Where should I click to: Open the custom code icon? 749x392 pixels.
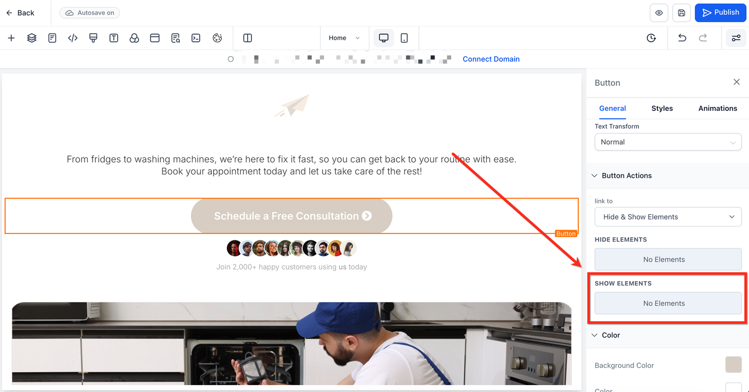(73, 38)
